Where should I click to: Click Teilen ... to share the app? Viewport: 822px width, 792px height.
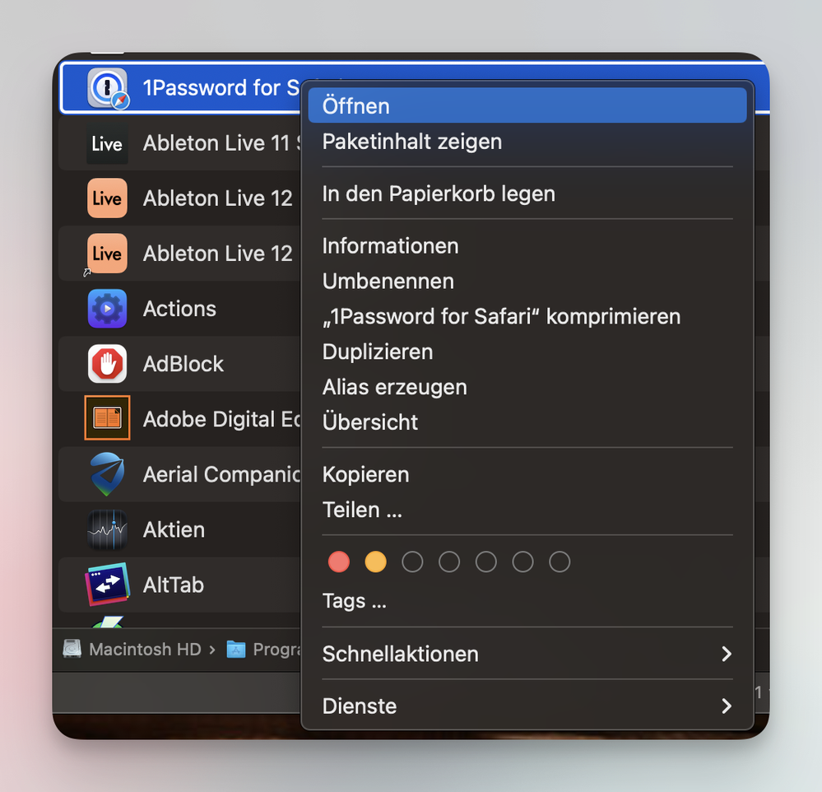coord(362,510)
